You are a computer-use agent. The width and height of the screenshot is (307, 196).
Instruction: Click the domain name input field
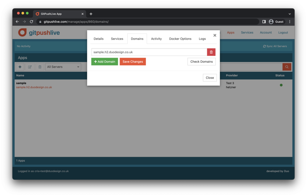pyautogui.click(x=149, y=52)
